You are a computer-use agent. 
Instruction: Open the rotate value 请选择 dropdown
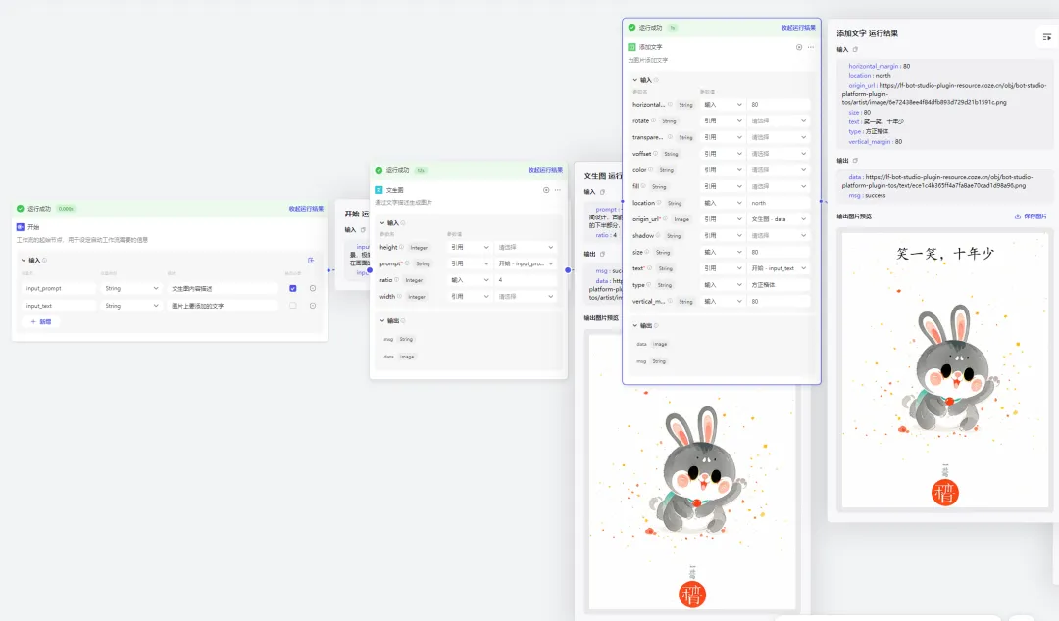(779, 120)
